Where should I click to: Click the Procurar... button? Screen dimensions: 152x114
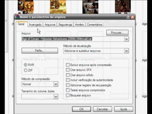click(117, 33)
